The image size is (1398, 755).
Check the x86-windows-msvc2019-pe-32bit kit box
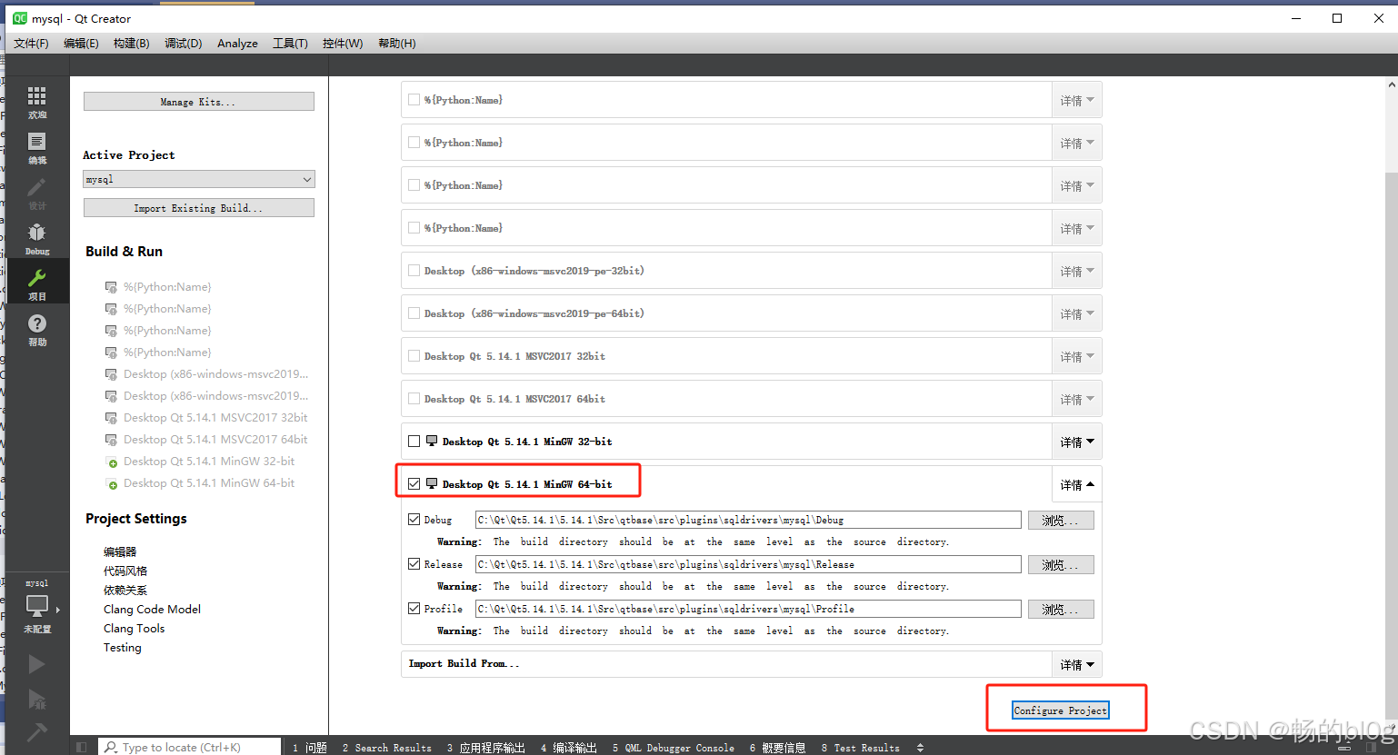point(414,271)
